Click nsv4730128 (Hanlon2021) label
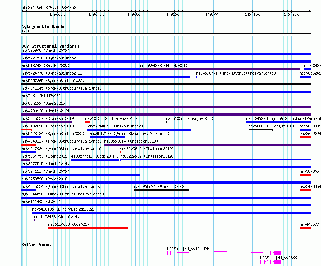The image size is (321, 266). coord(47,111)
